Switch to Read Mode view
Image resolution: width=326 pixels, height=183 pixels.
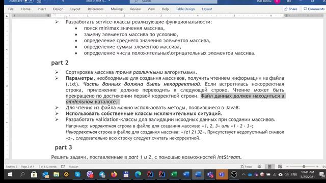pyautogui.click(x=259, y=166)
